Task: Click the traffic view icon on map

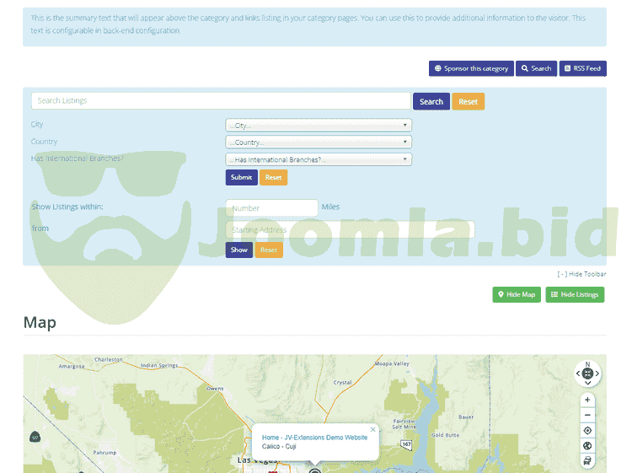Action: point(587,460)
